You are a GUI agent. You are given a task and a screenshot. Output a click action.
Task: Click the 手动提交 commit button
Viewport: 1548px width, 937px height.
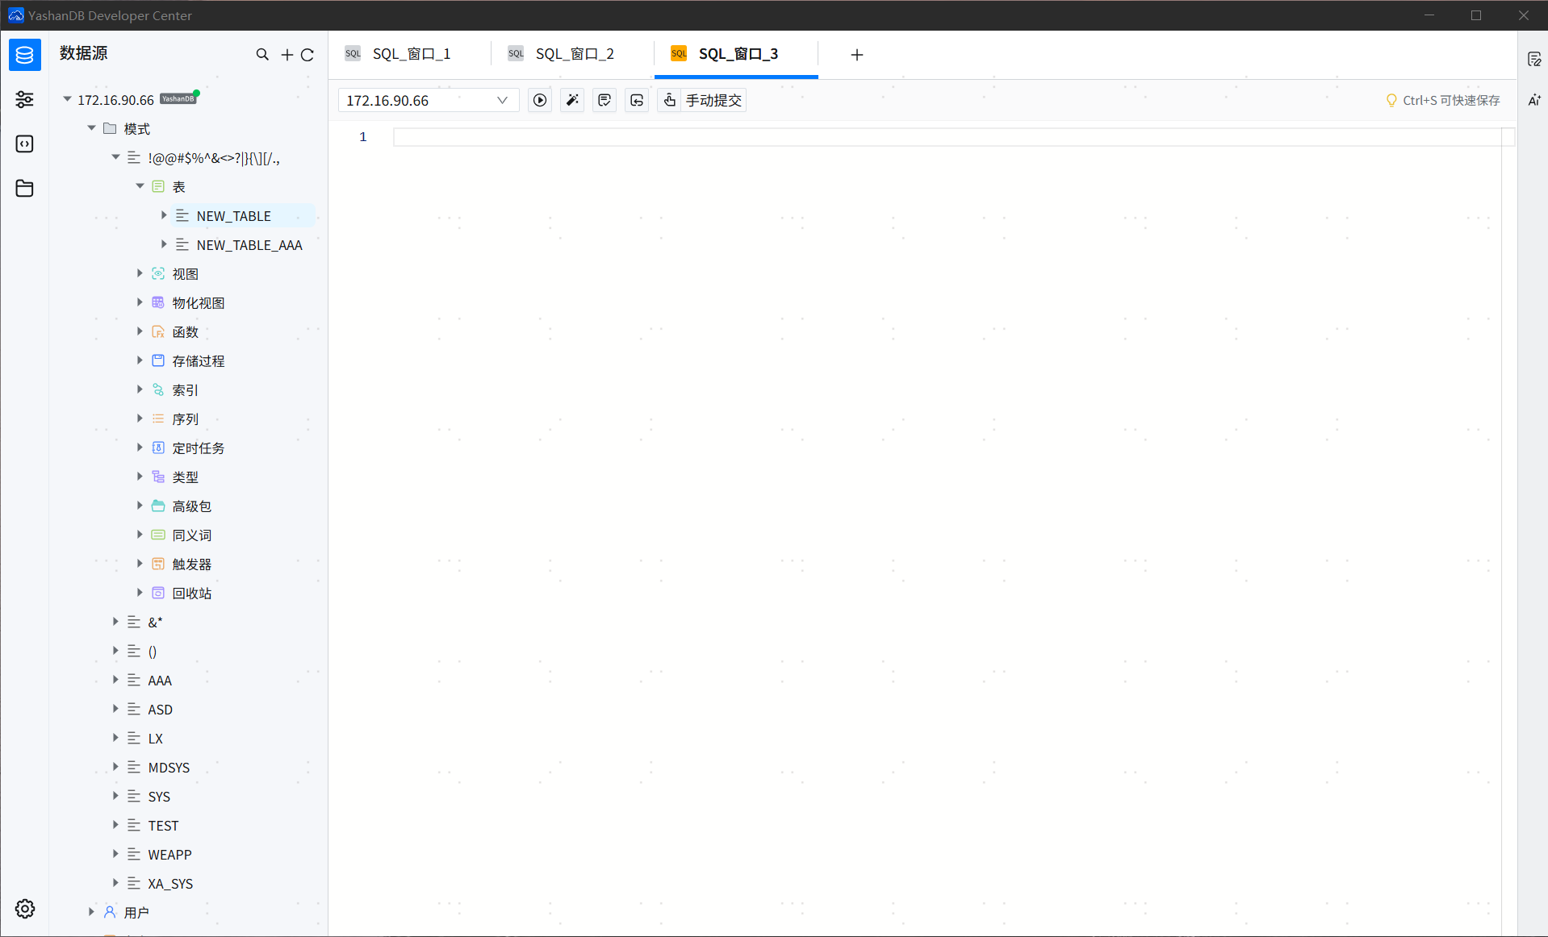click(x=713, y=100)
